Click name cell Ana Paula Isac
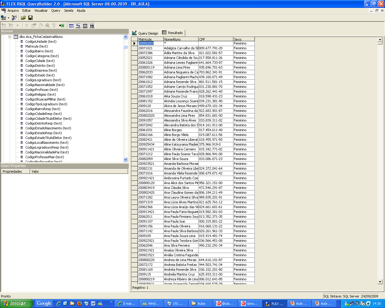The width and height of the screenshot is (385, 308). pyautogui.click(x=181, y=221)
